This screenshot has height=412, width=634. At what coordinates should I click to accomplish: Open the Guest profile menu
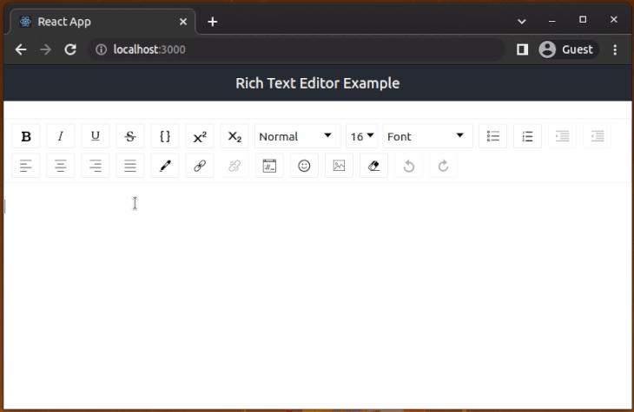pos(568,49)
